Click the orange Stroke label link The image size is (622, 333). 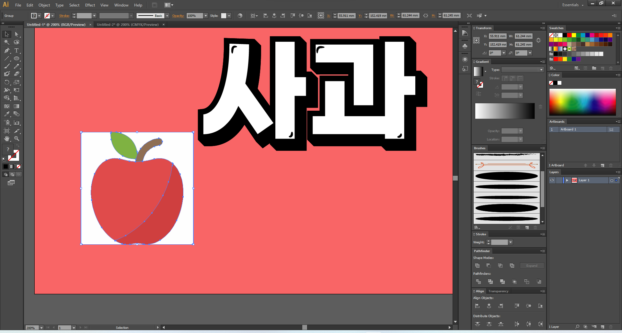click(x=64, y=16)
